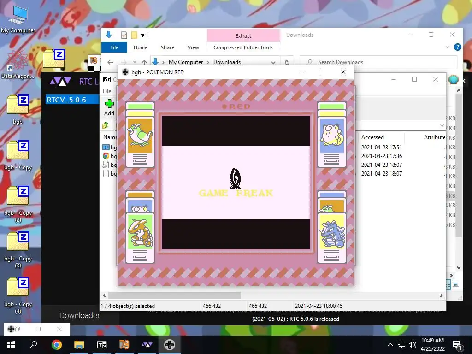Switch to the Share ribbon tab
Image resolution: width=472 pixels, height=354 pixels.
167,47
